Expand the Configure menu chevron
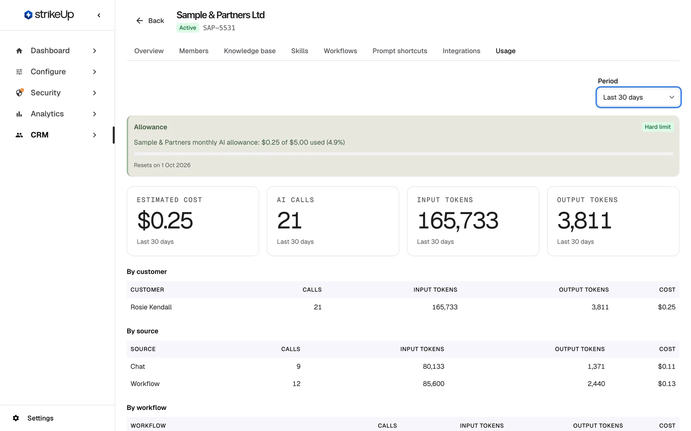This screenshot has width=691, height=431. (x=94, y=72)
